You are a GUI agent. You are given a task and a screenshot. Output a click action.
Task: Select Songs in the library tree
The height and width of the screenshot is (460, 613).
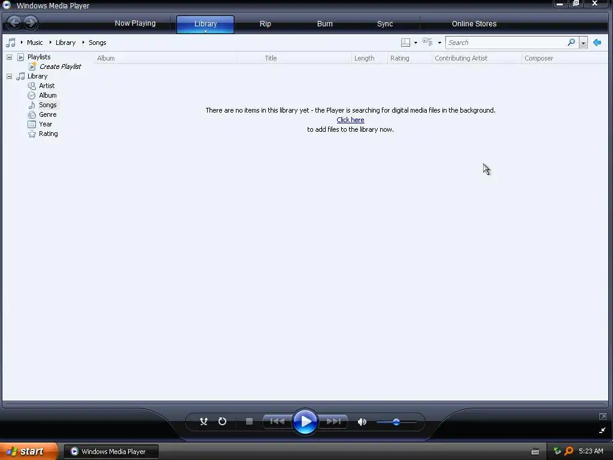coord(48,105)
